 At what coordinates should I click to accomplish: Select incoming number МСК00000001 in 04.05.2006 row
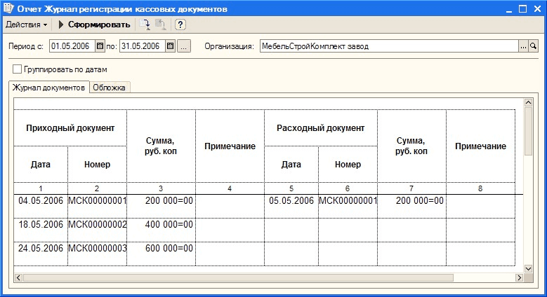[x=97, y=207]
